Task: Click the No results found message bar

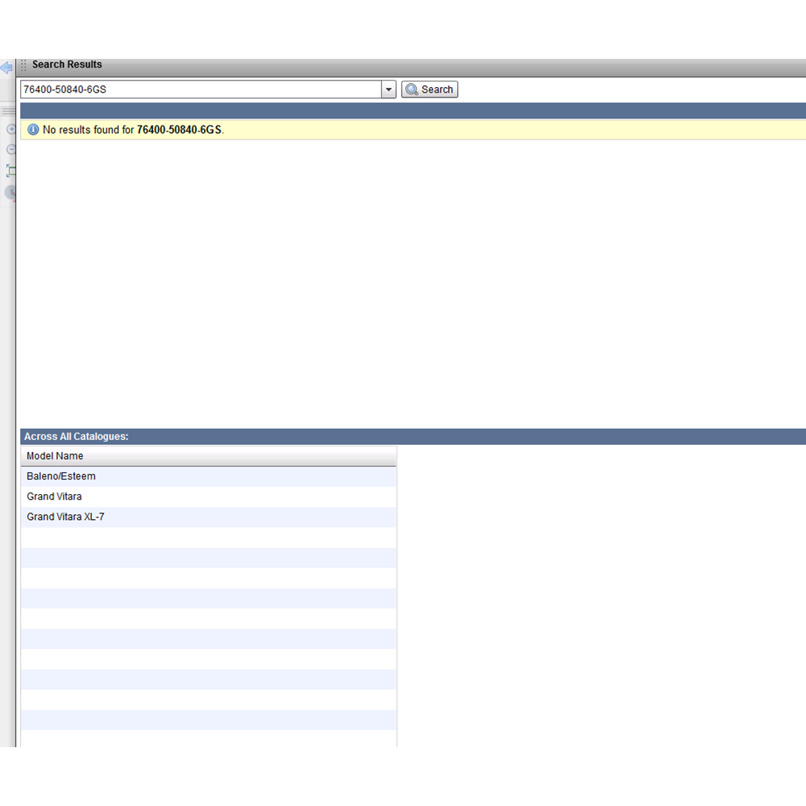Action: coord(484,130)
